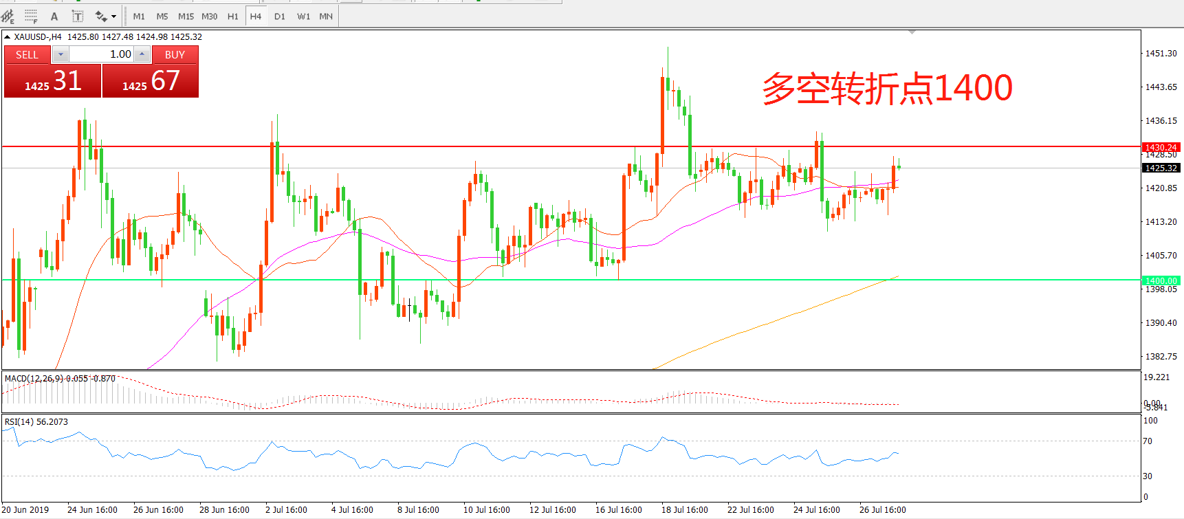The image size is (1184, 519).
Task: Select the equidistant channel drawing tool
Action: click(x=8, y=16)
